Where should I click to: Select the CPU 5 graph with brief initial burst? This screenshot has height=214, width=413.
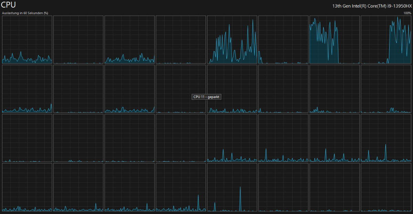[x=283, y=40]
